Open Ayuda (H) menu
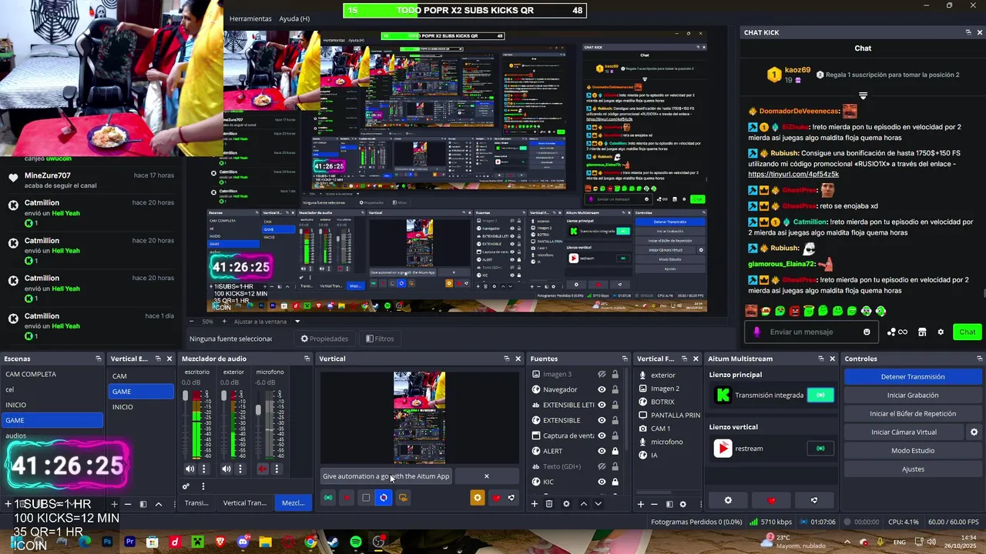 pos(294,18)
